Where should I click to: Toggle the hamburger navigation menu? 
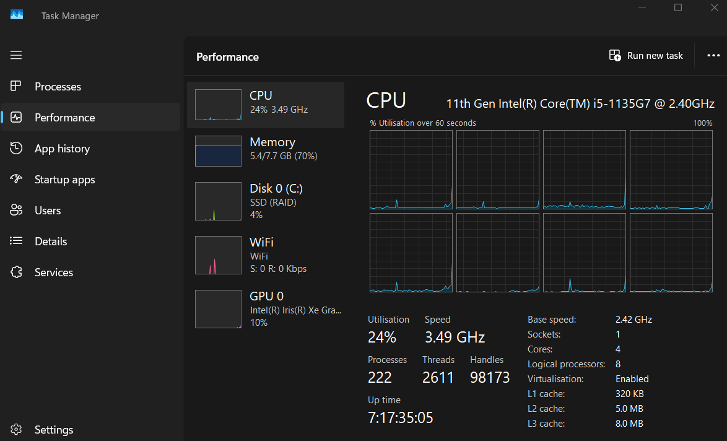click(16, 56)
